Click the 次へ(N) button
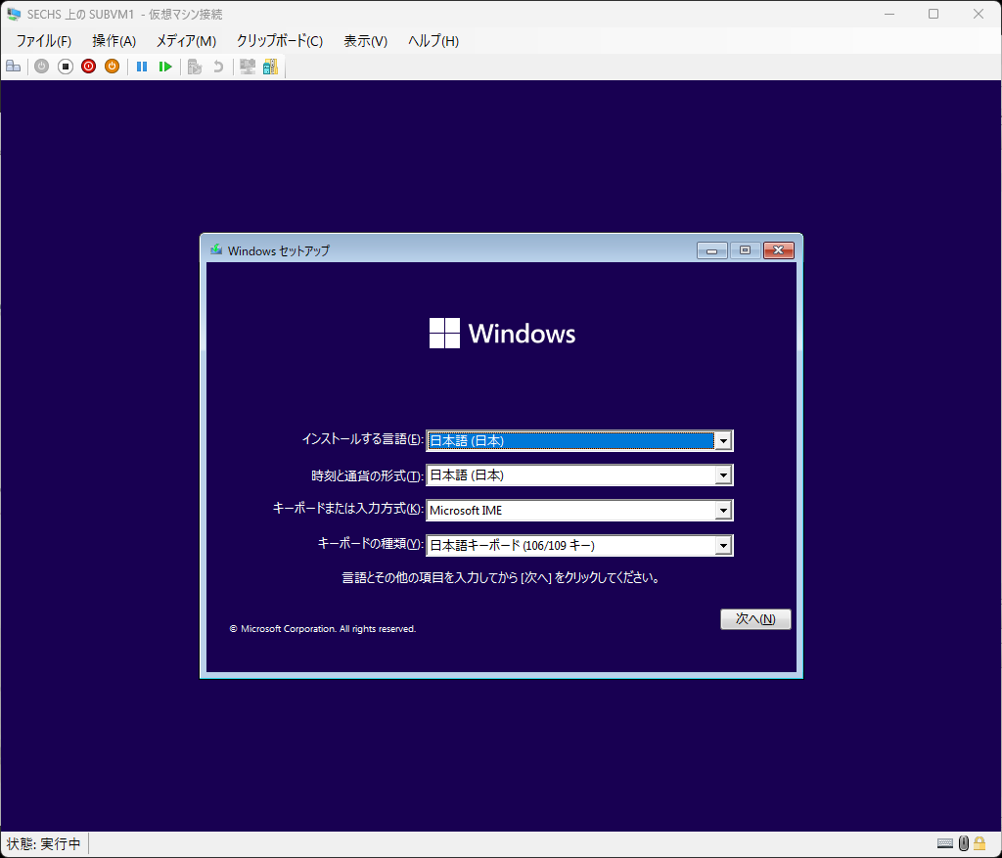The height and width of the screenshot is (858, 1002). 755,619
